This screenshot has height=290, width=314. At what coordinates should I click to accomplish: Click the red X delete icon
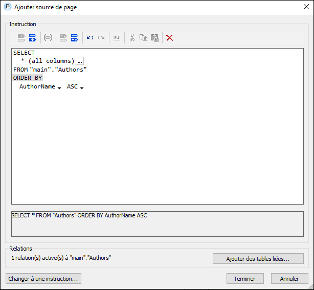coord(170,38)
